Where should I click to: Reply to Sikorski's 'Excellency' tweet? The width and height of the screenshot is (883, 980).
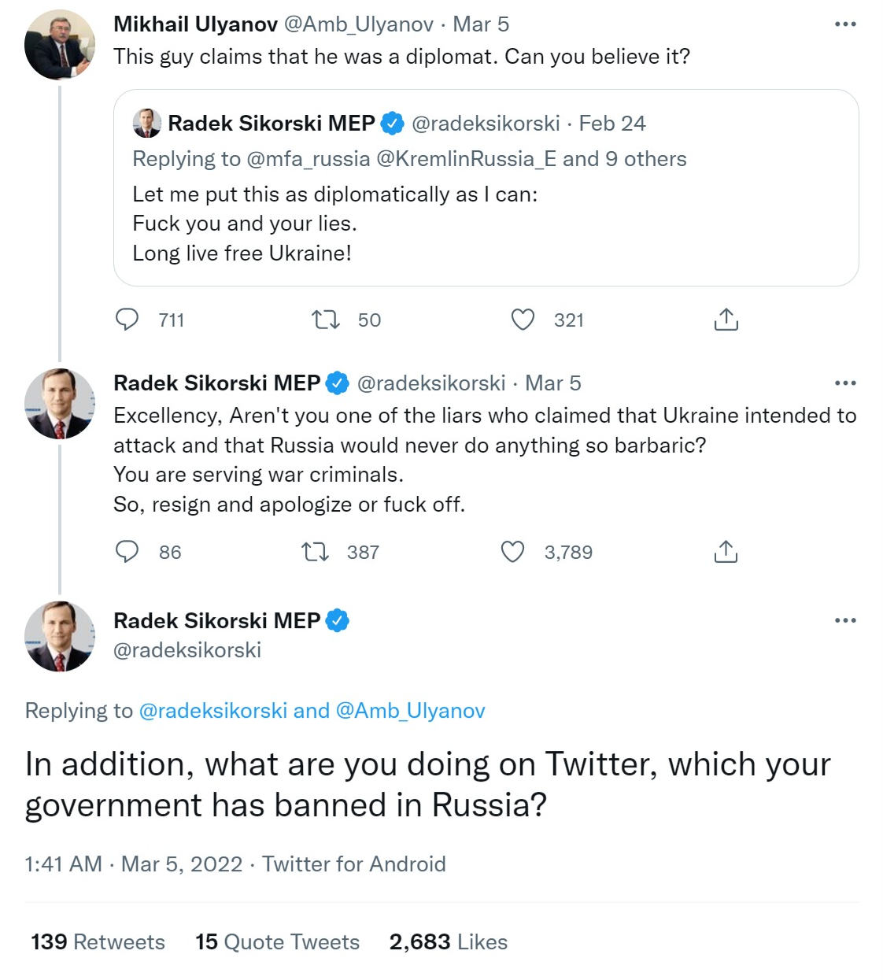(127, 552)
